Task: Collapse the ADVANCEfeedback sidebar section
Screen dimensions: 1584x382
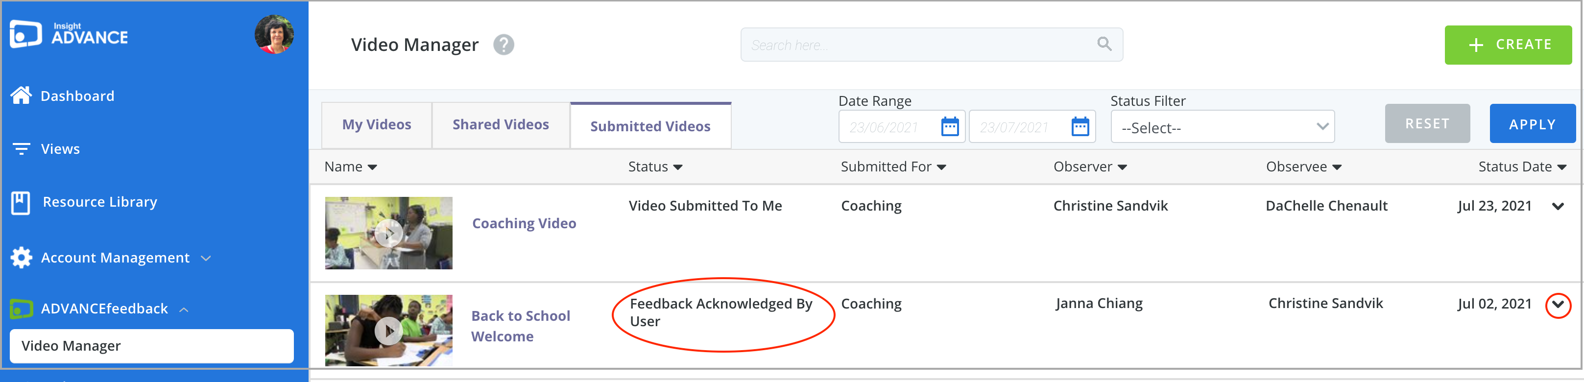Action: pos(183,310)
